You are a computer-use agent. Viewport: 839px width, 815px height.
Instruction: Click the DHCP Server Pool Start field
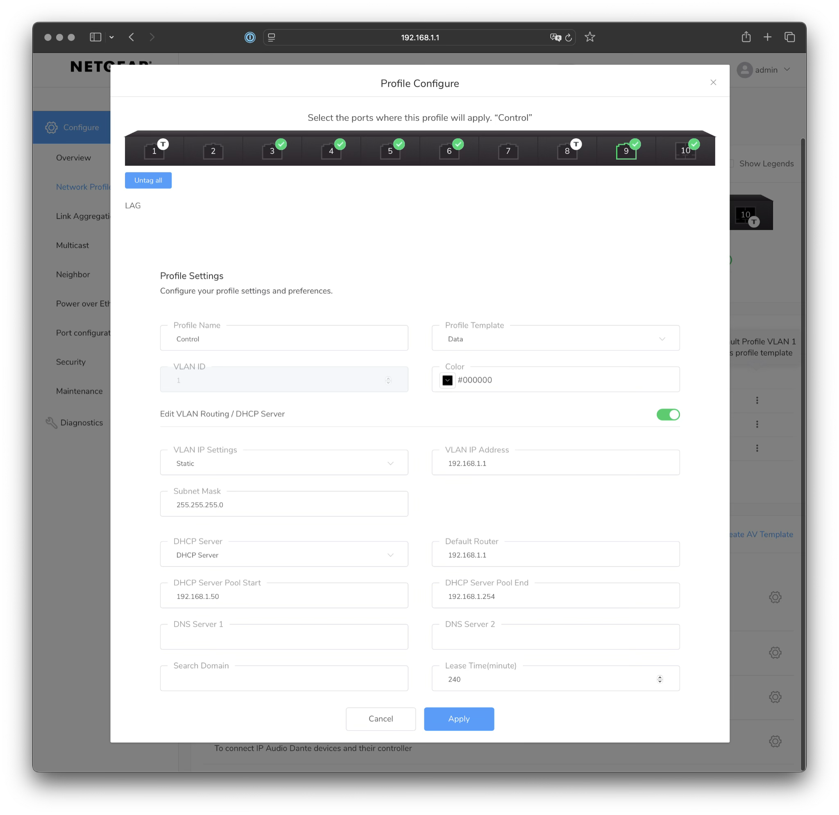coord(284,596)
